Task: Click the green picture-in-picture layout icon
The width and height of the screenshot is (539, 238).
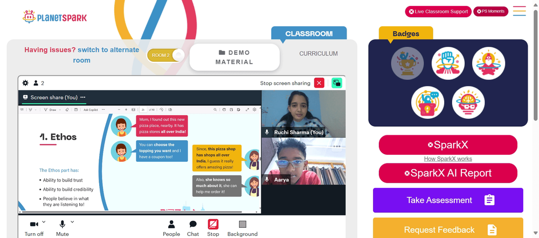Action: (x=337, y=83)
